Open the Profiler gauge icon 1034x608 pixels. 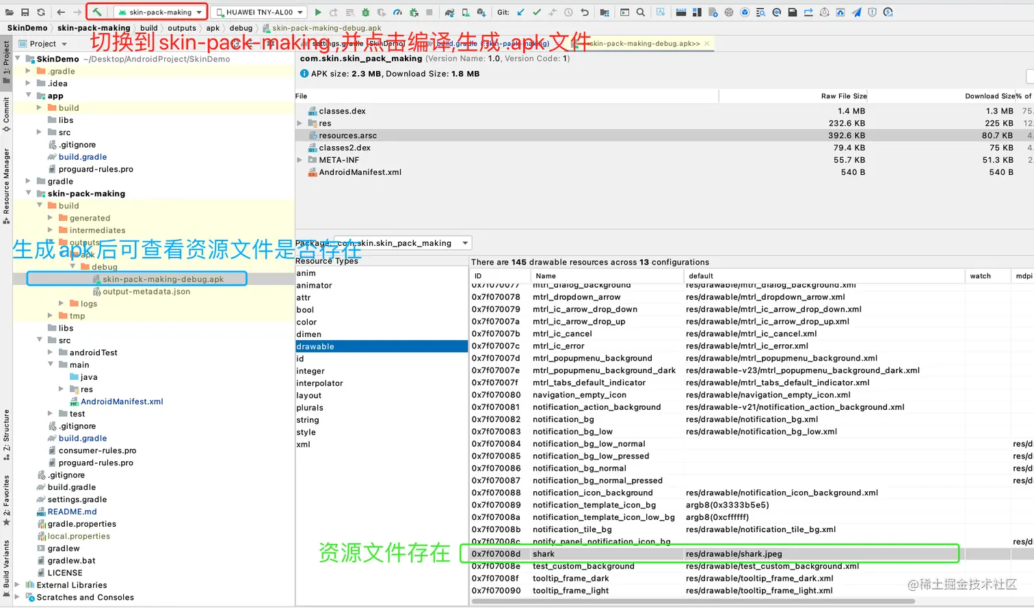tap(397, 12)
